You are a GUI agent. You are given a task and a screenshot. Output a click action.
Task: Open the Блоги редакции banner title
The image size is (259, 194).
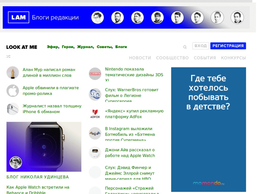(x=55, y=17)
